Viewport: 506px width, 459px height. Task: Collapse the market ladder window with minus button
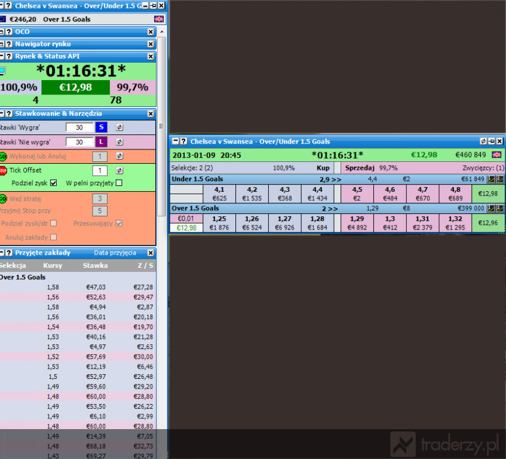click(175, 142)
